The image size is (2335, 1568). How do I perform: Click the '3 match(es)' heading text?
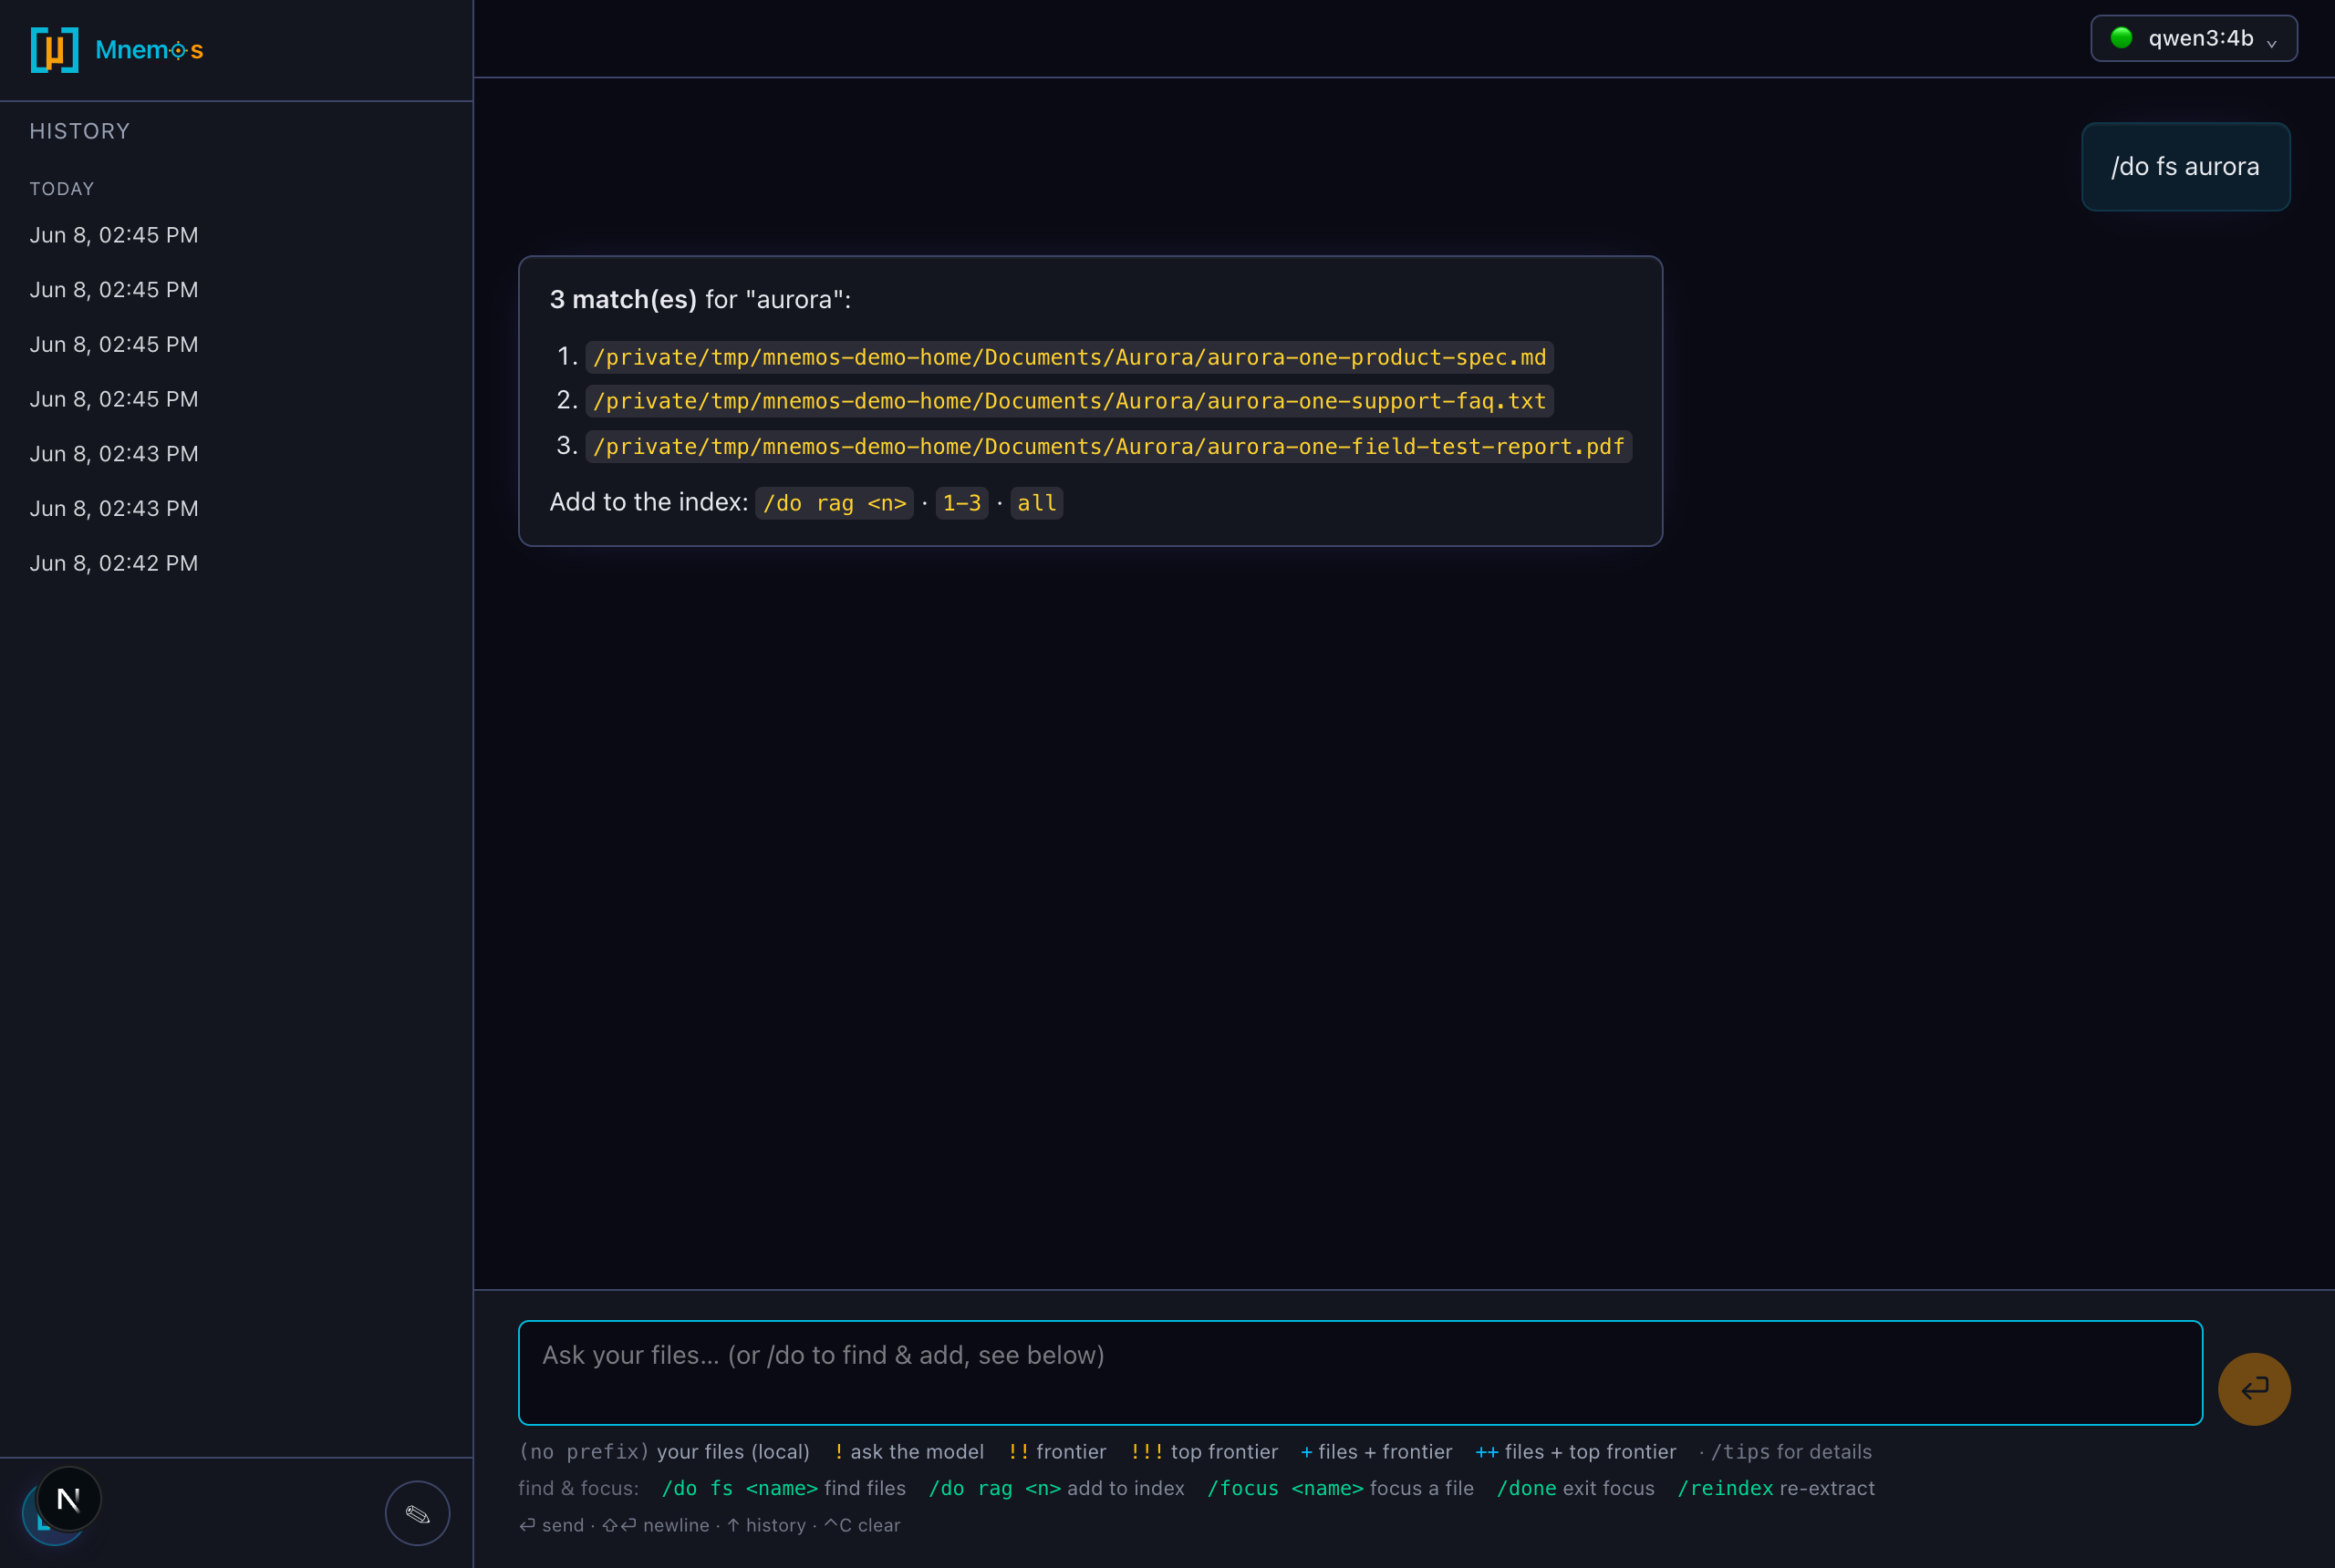623,299
